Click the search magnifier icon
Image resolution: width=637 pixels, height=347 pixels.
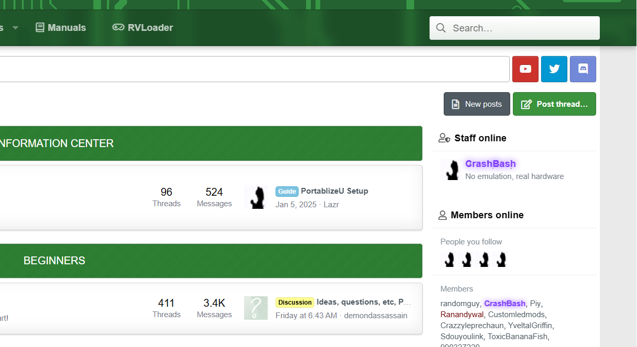pos(441,28)
